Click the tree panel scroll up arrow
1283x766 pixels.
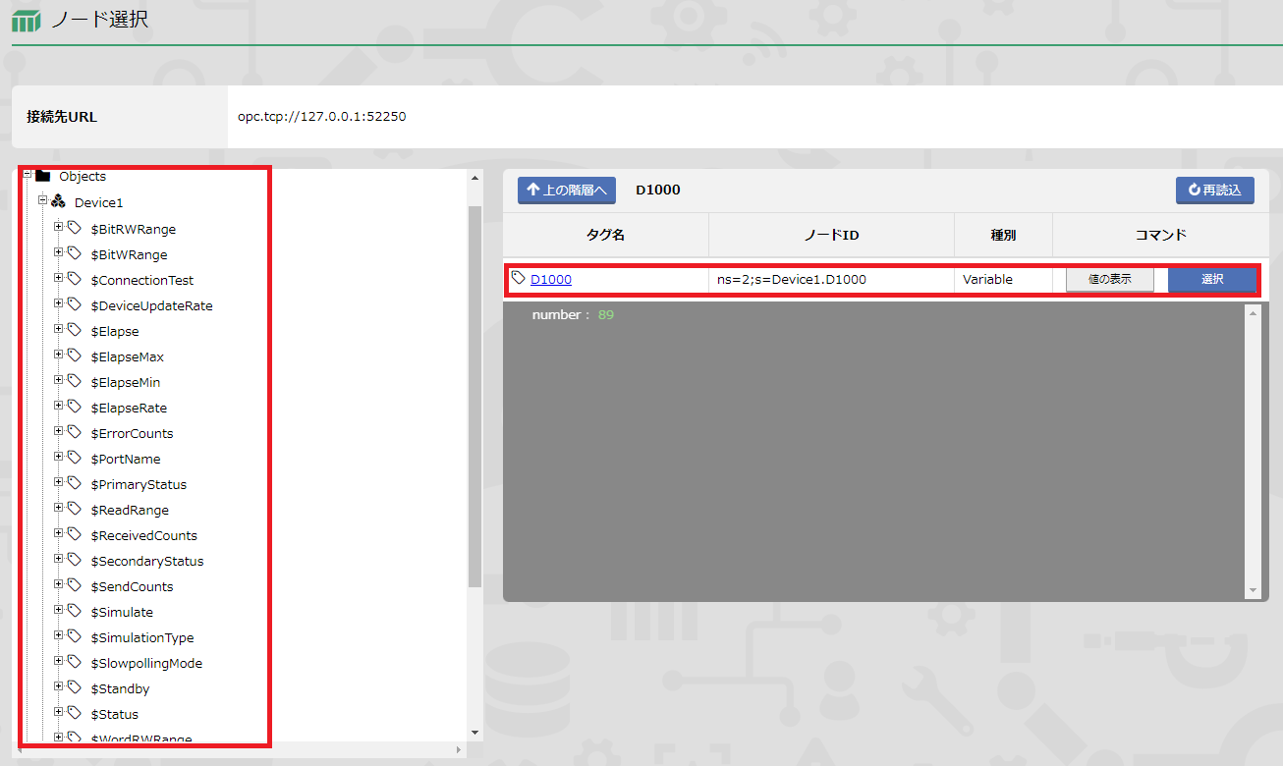474,178
